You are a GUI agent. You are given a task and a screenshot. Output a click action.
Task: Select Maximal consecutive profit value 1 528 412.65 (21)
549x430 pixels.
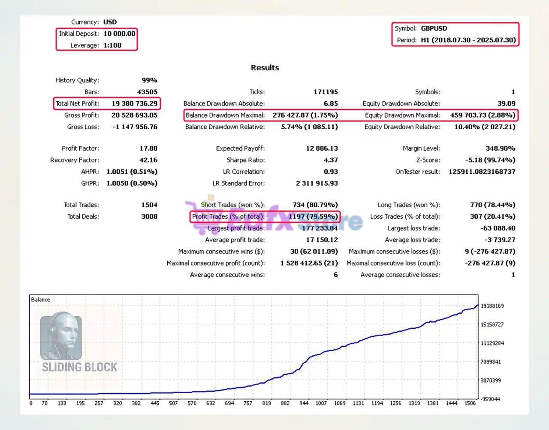[309, 263]
